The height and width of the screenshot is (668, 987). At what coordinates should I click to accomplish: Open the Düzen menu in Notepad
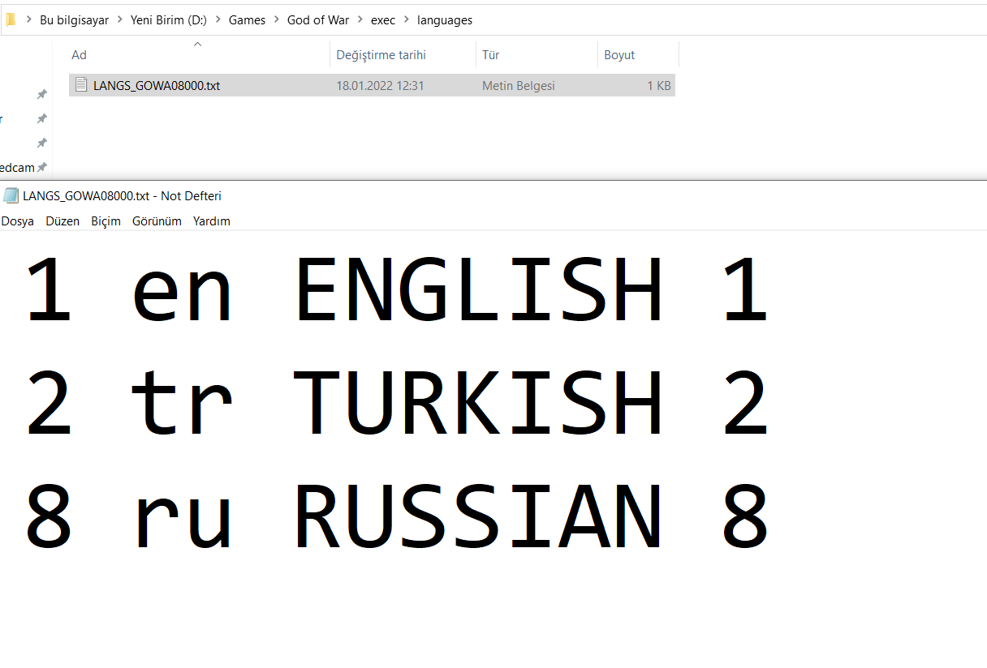(62, 221)
